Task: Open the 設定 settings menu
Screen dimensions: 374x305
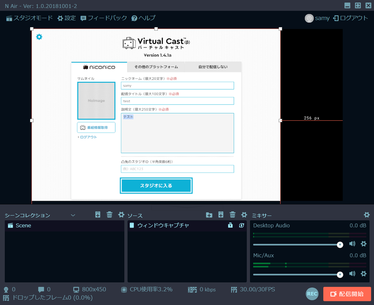Action: coord(66,18)
